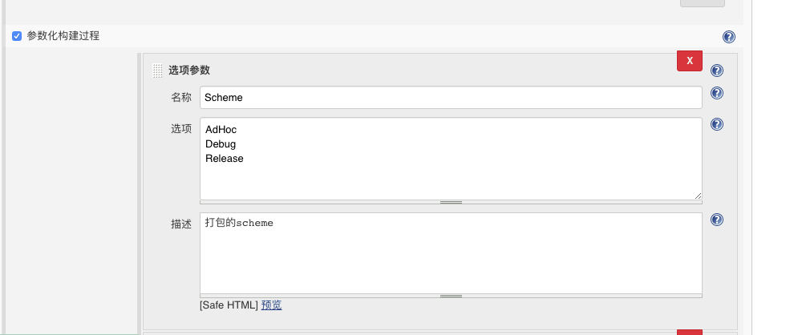Open help for 参数化构建过程
Screen dimensions: 794x335
tap(729, 36)
